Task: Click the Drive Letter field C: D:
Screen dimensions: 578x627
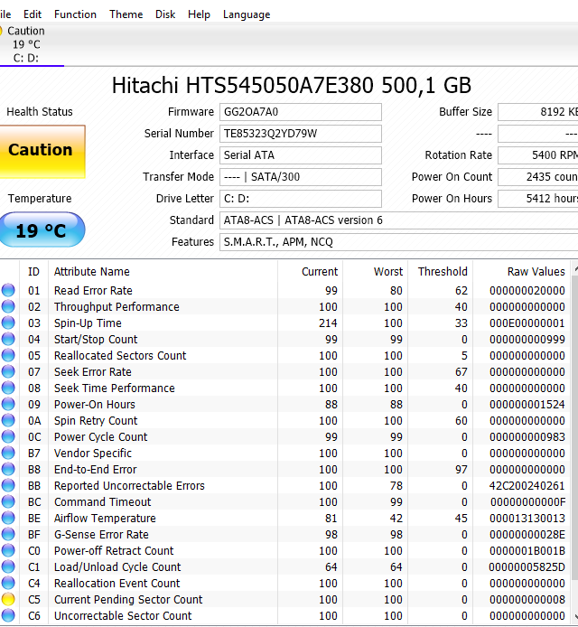Action: coord(300,199)
